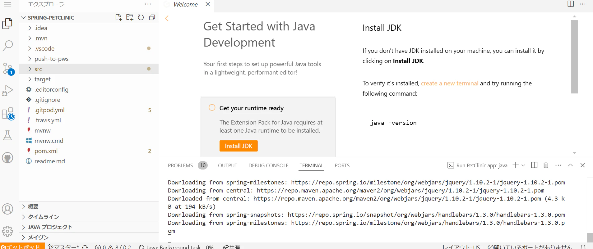
Task: Open the new terminal profile dropdown arrow
Action: point(523,165)
